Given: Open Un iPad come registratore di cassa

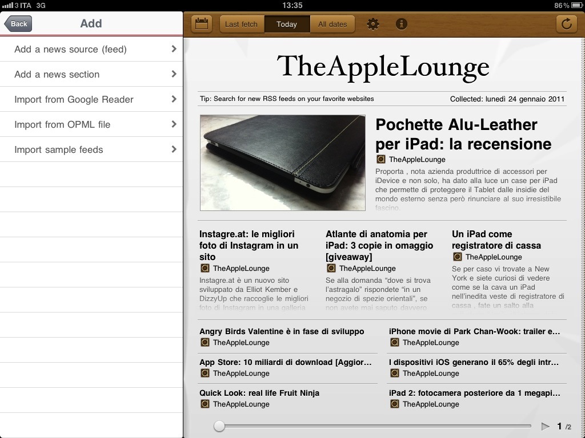Looking at the screenshot, I should [496, 240].
